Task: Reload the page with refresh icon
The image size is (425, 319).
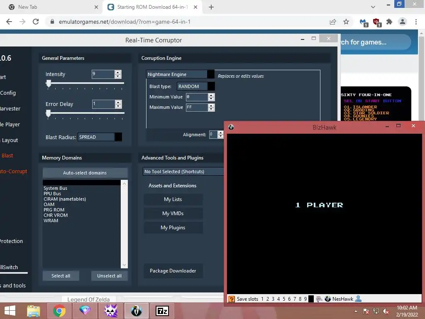Action: click(x=36, y=22)
